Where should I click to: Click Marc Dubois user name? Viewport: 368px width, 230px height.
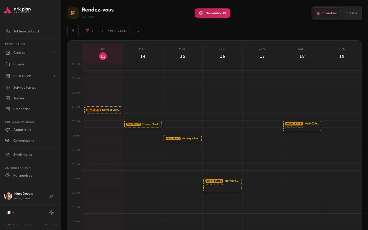[24, 193]
